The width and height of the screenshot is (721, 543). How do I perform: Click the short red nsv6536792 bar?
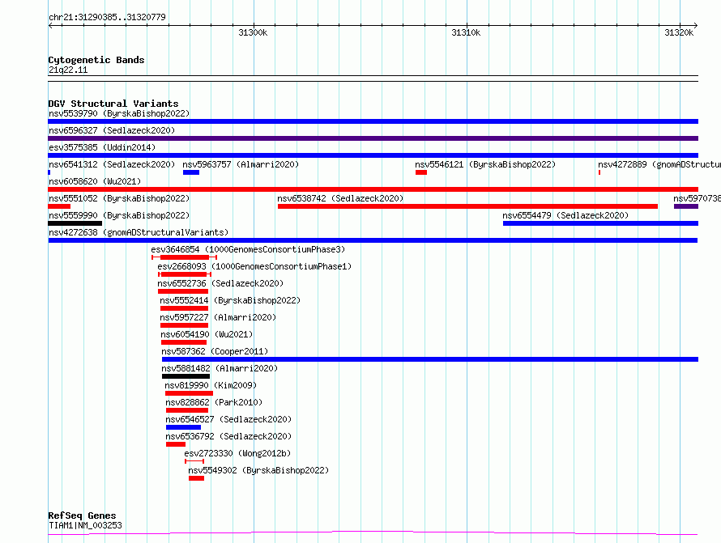(176, 444)
